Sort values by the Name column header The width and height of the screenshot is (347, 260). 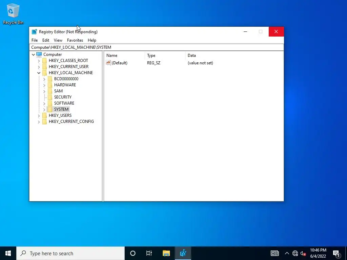pos(125,56)
